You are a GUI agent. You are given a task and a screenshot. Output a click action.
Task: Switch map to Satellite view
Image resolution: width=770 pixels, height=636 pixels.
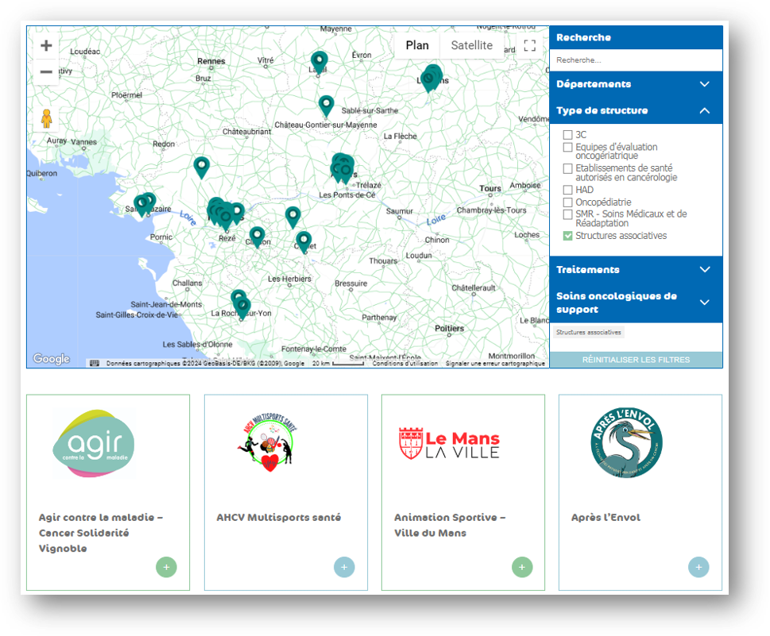(x=471, y=45)
